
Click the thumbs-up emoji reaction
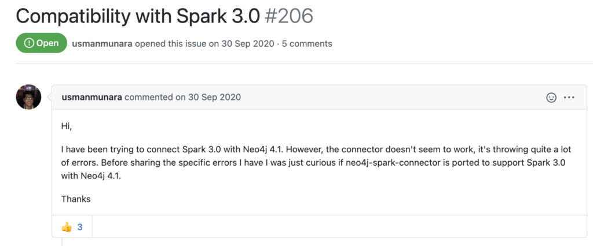pyautogui.click(x=67, y=227)
